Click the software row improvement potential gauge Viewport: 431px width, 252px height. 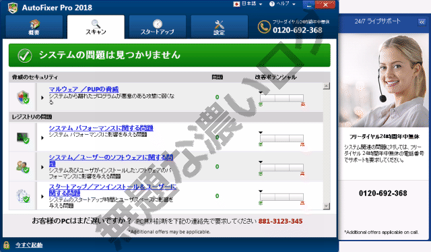coord(281,168)
